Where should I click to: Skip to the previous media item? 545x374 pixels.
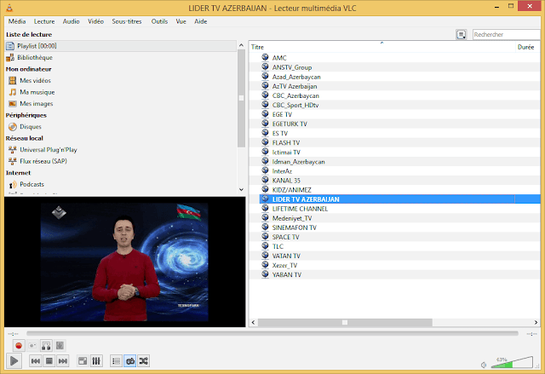pos(36,361)
